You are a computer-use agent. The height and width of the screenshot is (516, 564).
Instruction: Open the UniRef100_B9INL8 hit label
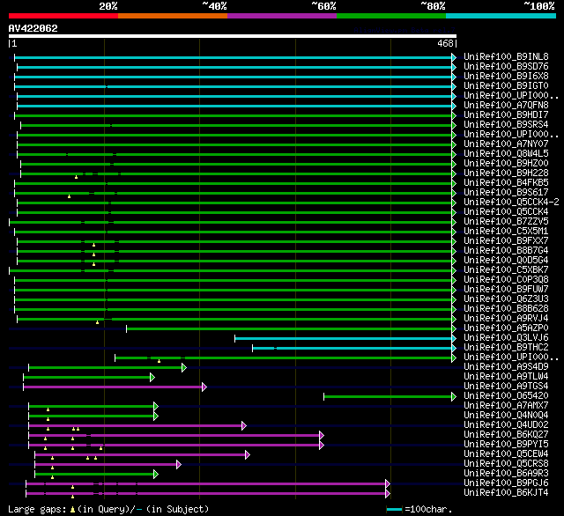pos(505,57)
